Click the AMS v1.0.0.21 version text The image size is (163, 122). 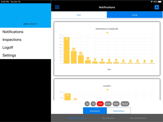[x=30, y=24]
